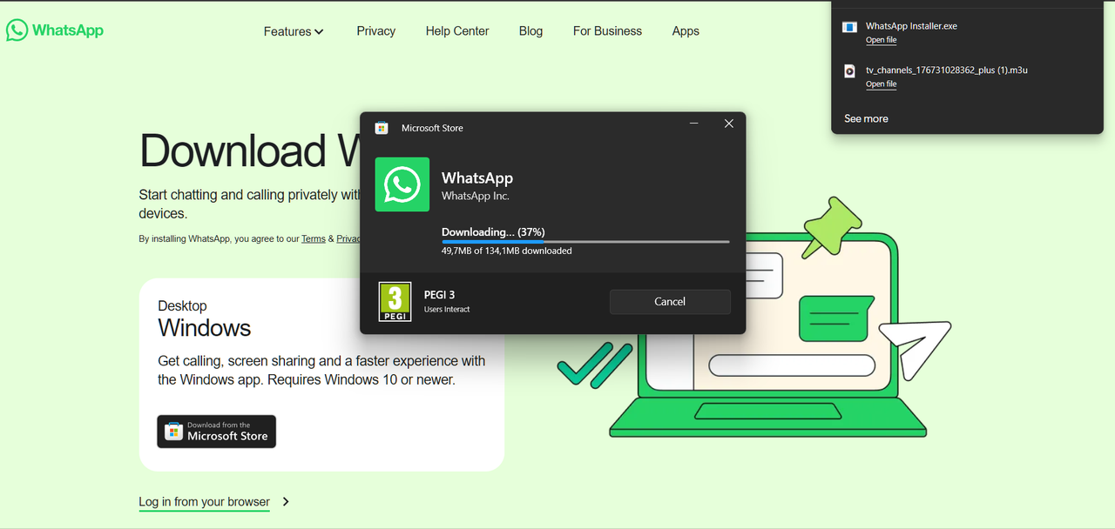This screenshot has width=1115, height=529.
Task: Click the download progress bar
Action: pos(585,242)
